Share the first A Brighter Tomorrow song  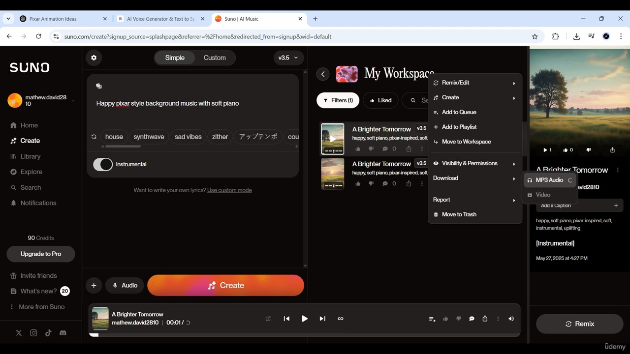409,148
